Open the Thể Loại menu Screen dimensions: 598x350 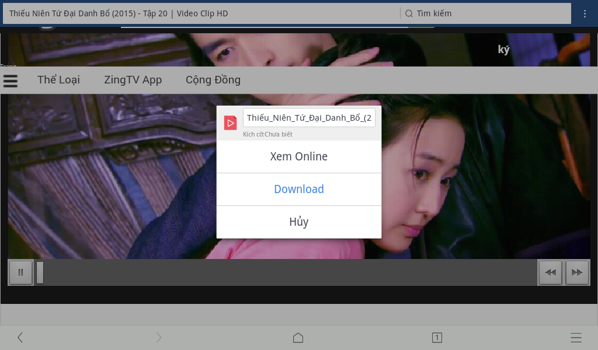(58, 80)
